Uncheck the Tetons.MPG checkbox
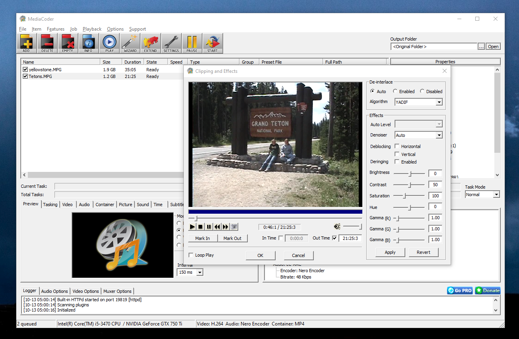Image resolution: width=519 pixels, height=339 pixels. (x=25, y=76)
